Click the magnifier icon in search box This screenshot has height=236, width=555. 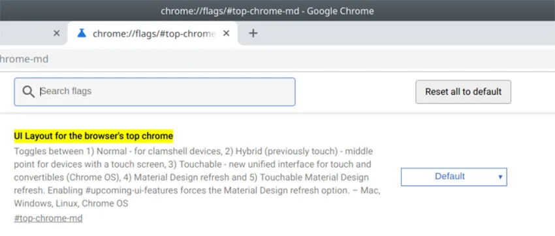click(x=28, y=92)
